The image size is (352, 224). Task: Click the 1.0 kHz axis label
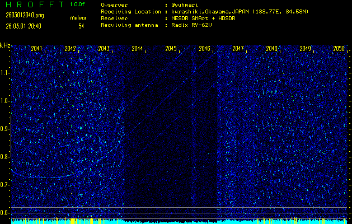(x=5, y=101)
